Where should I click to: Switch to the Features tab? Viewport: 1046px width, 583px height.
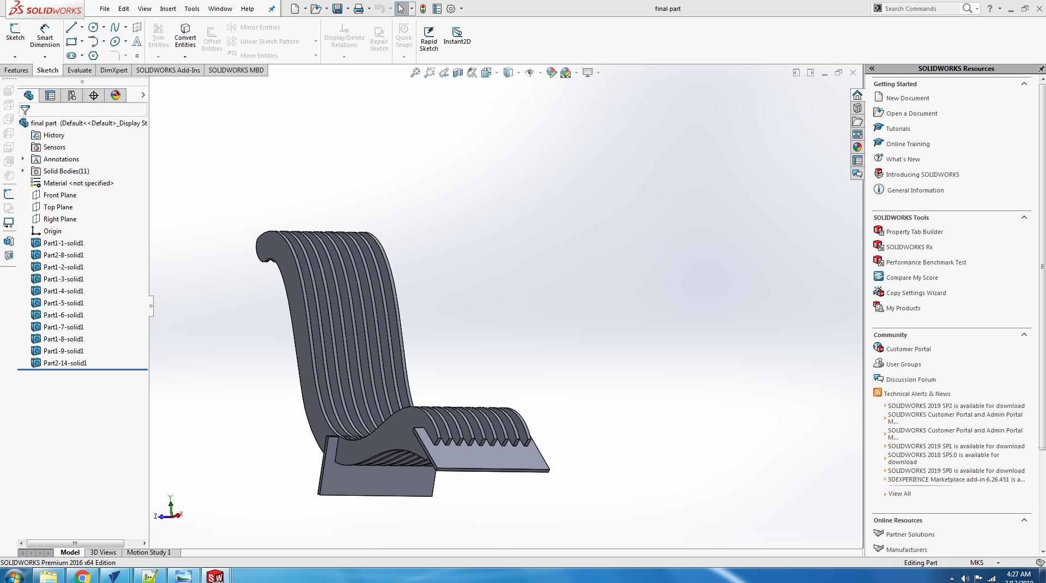pyautogui.click(x=16, y=70)
